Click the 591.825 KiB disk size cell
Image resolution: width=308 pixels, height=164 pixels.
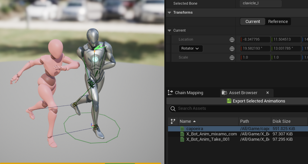pyautogui.click(x=284, y=129)
